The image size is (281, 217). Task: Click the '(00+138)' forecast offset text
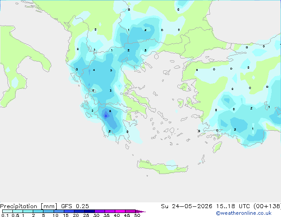[x=267, y=206]
